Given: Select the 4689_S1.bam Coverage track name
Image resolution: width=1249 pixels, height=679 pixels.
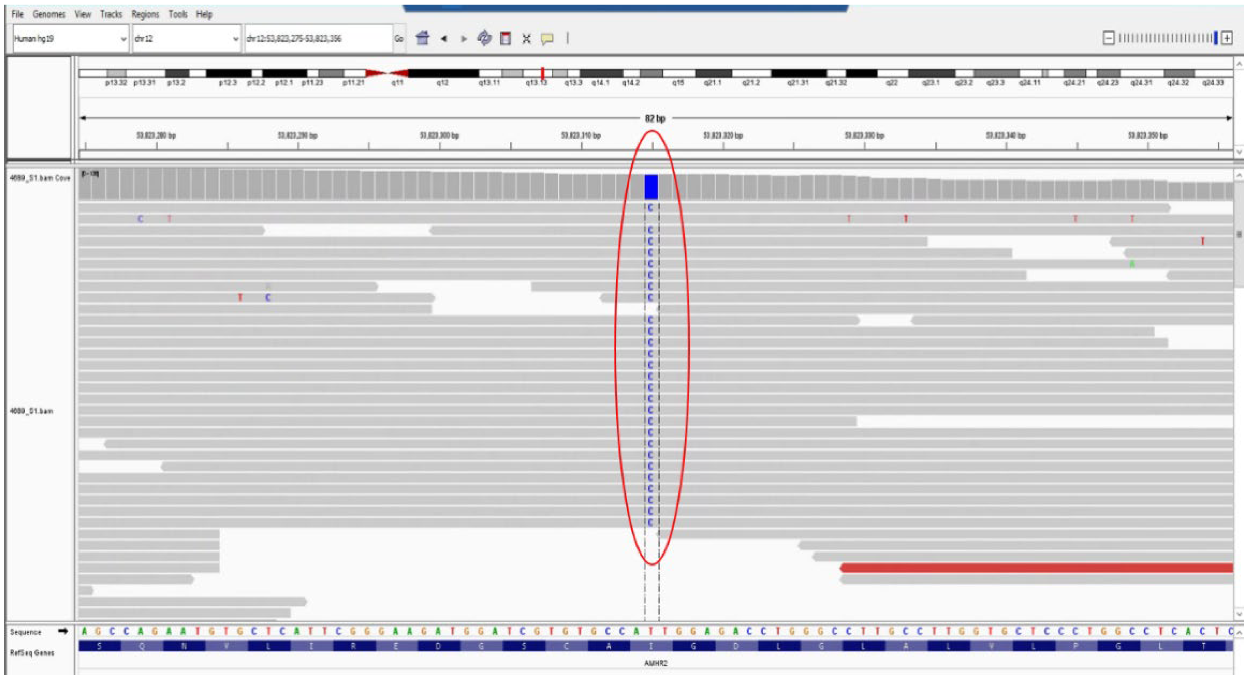Looking at the screenshot, I should (40, 178).
